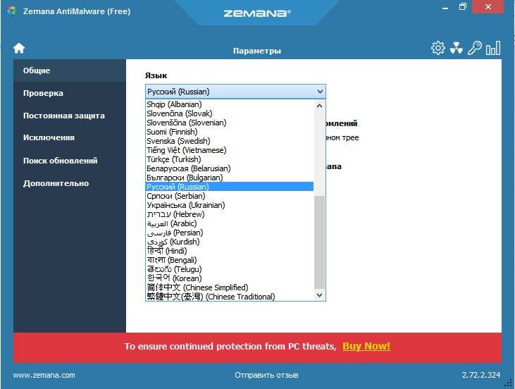Select the Hindi language option
This screenshot has height=389, width=515.
click(x=230, y=251)
